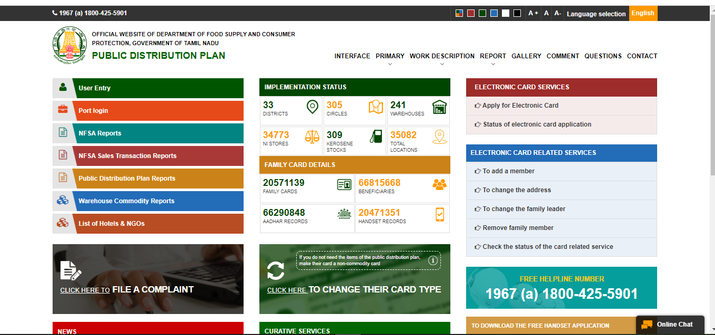Click the Districts map pin icon
The image size is (715, 335).
(x=313, y=107)
